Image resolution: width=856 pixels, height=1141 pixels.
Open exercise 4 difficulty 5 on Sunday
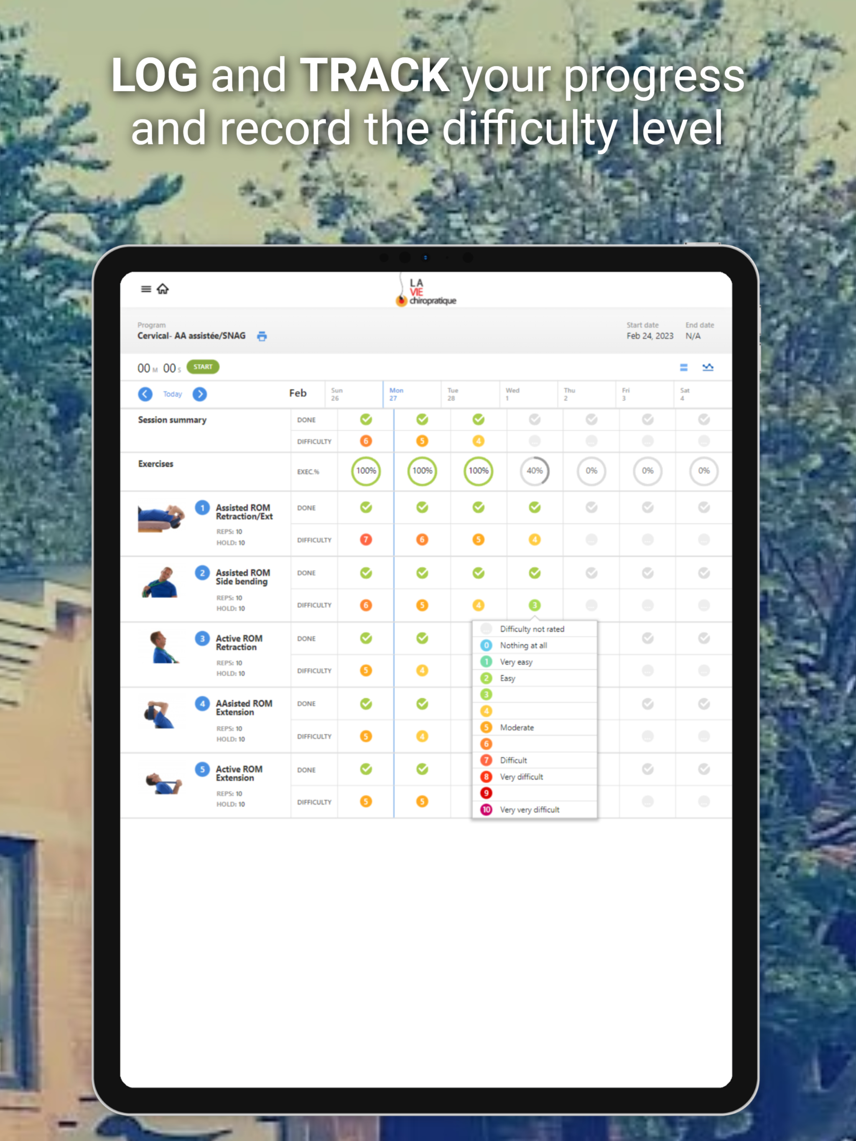[x=366, y=736]
